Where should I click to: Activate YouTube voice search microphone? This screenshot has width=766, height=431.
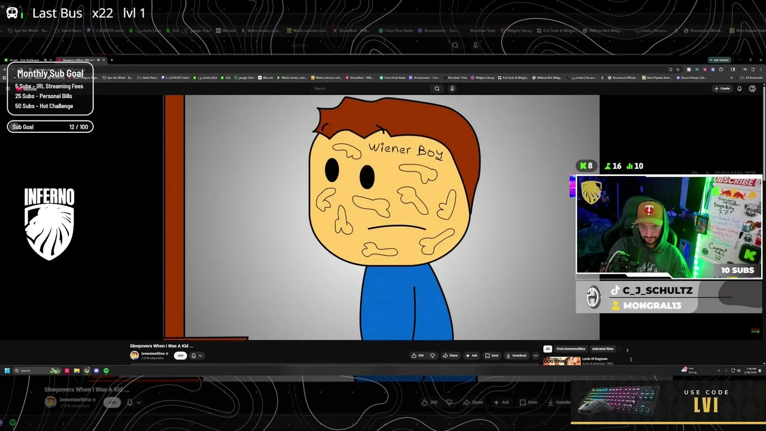[452, 89]
